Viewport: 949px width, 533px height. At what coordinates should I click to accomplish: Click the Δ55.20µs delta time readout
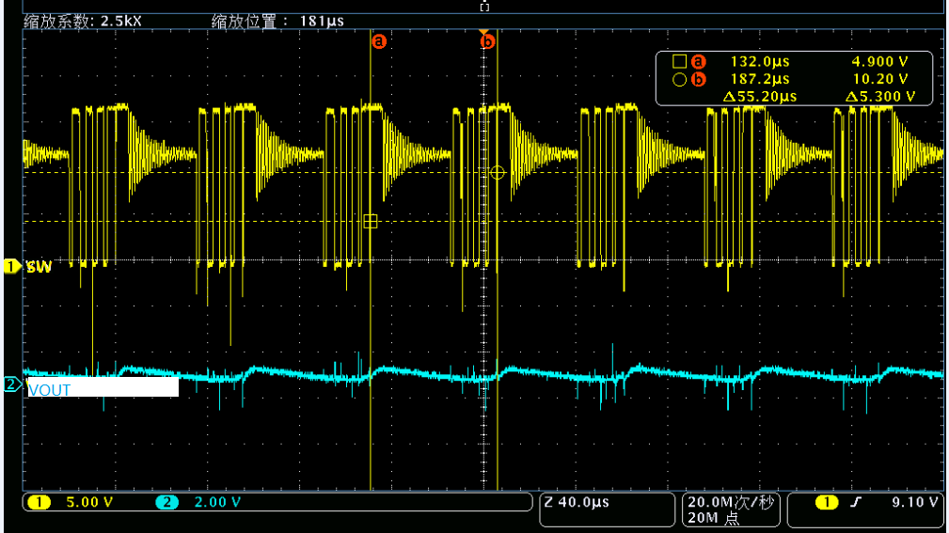760,97
